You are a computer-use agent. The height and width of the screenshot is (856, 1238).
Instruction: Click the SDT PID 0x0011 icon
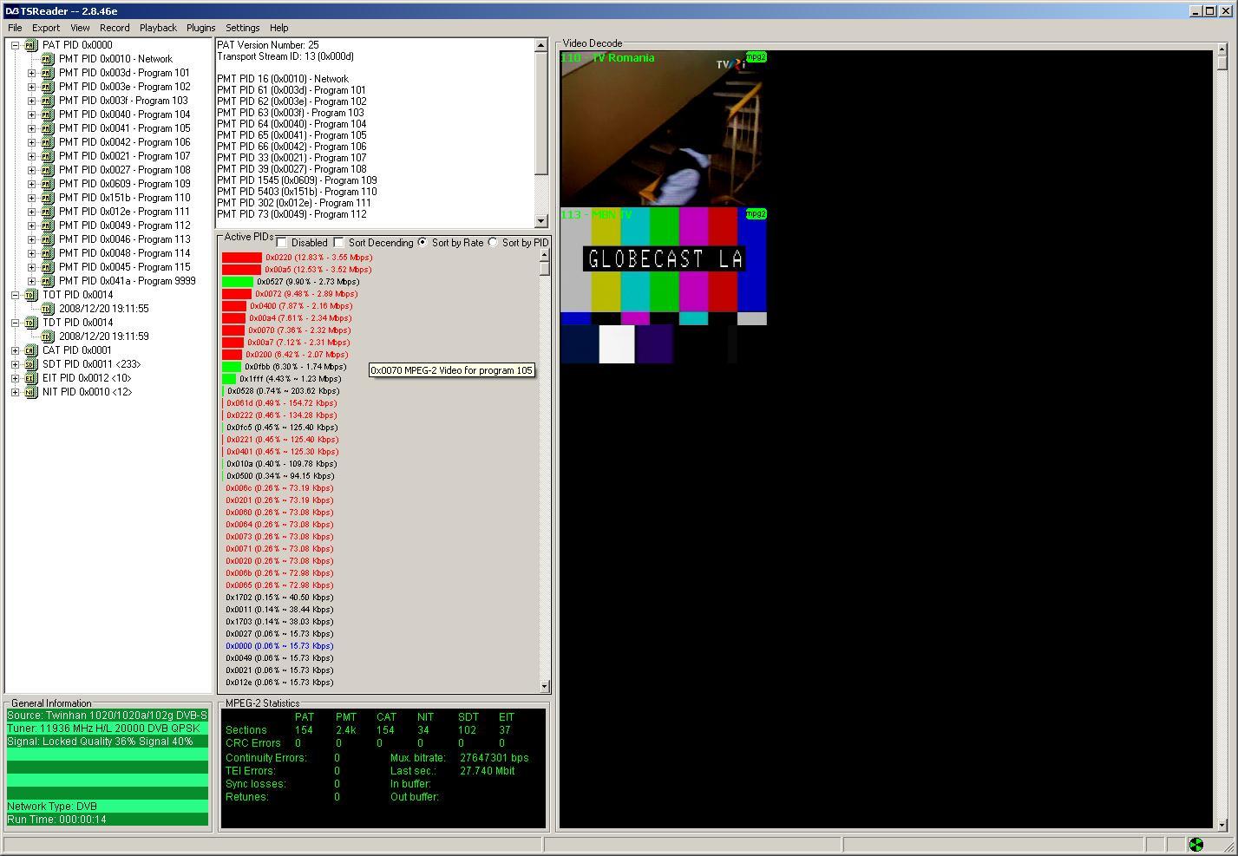(x=31, y=364)
